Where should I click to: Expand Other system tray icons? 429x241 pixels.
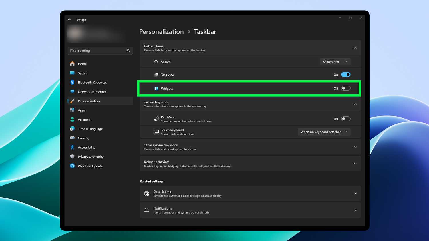point(355,147)
